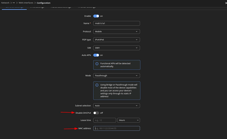Open the Mode dropdown set to Passthrough
The height and width of the screenshot is (139, 227).
[x=116, y=76]
